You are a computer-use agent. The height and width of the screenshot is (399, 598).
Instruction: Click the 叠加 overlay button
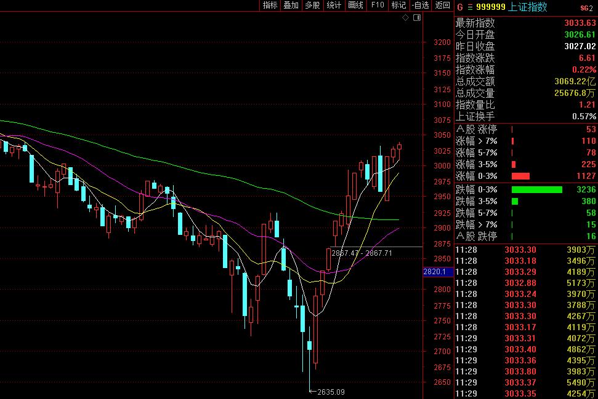(x=291, y=5)
